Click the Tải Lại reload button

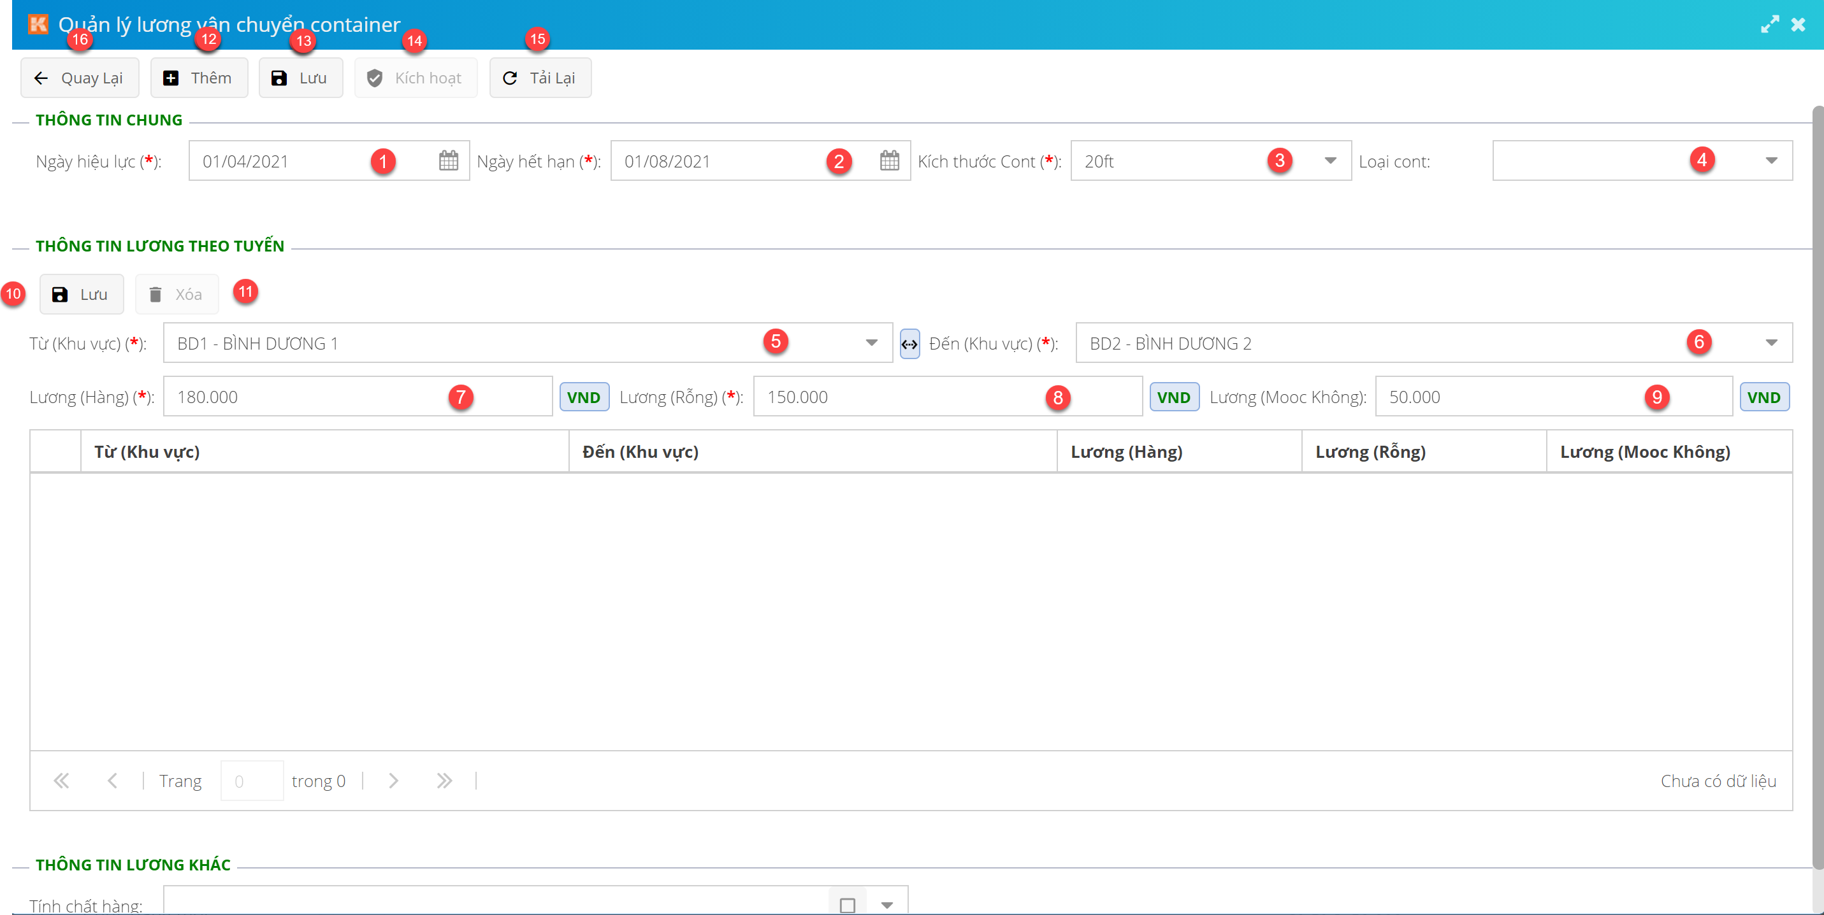tap(540, 78)
